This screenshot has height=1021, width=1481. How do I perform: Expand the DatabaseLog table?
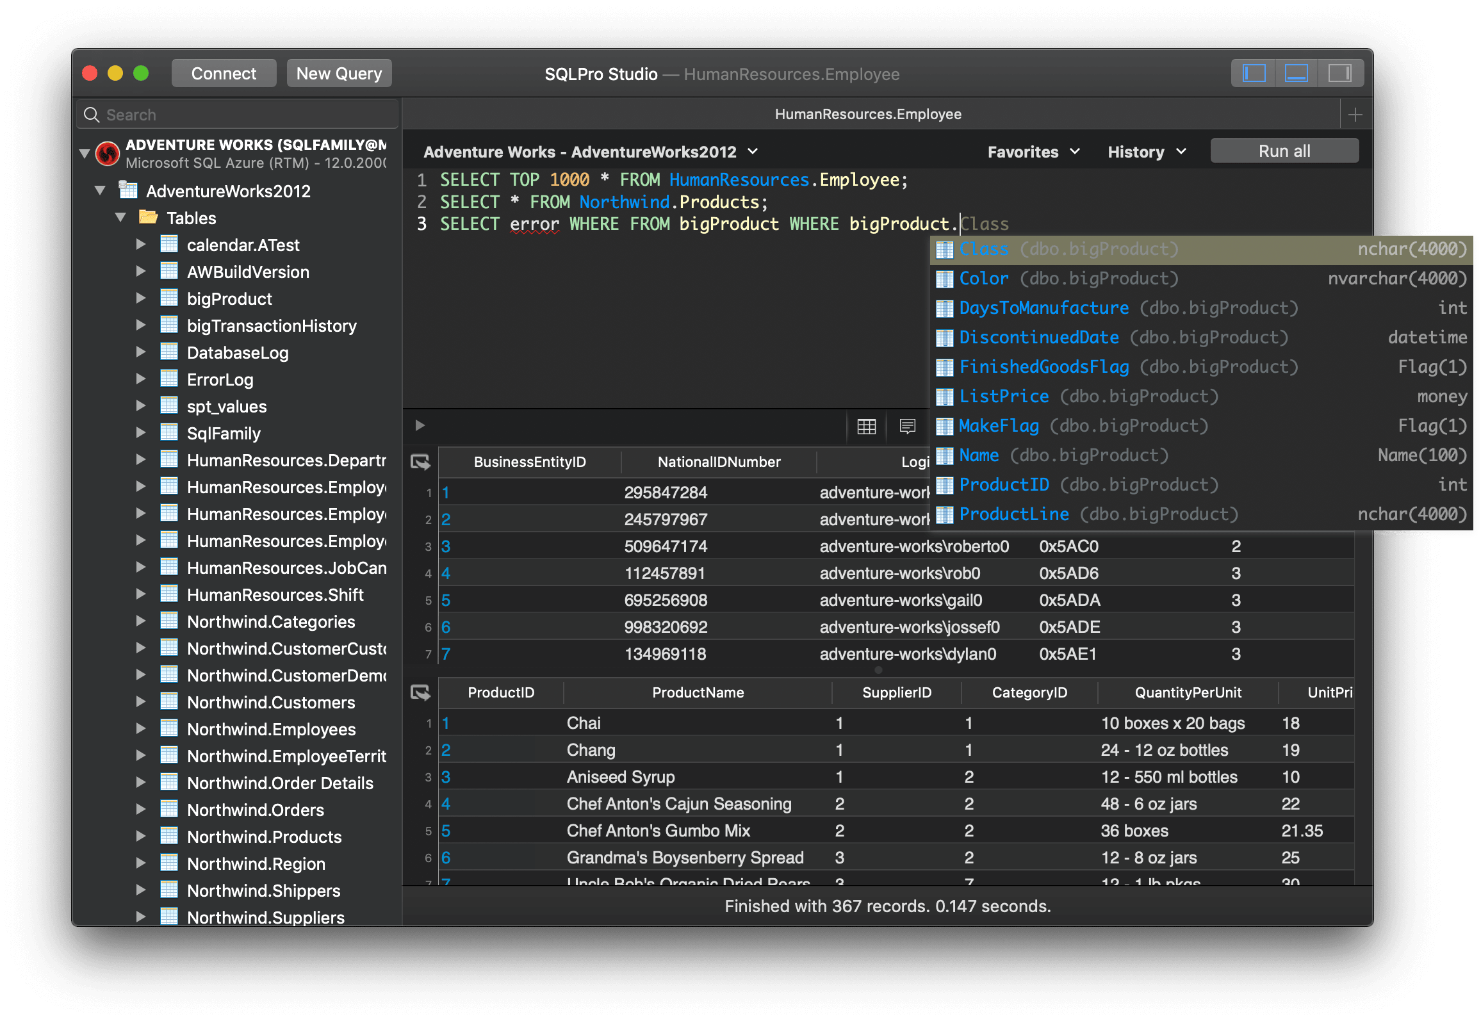pyautogui.click(x=141, y=352)
